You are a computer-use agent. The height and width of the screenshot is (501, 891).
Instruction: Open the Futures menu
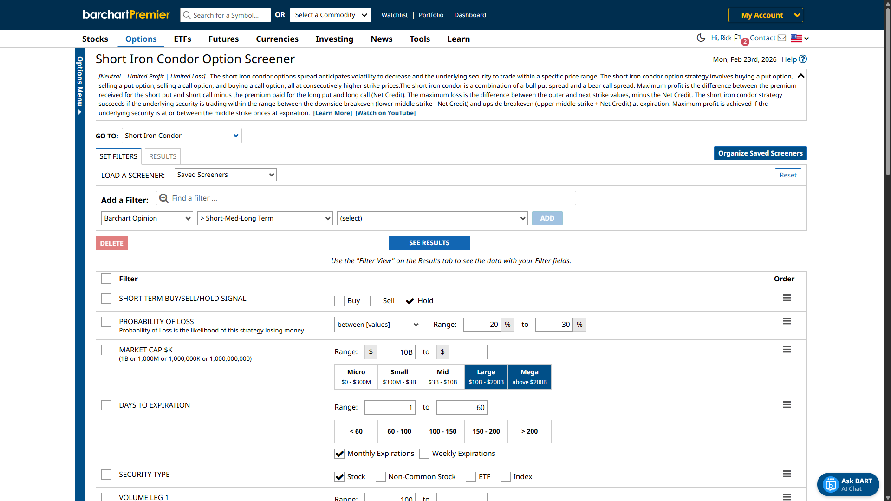(x=223, y=39)
